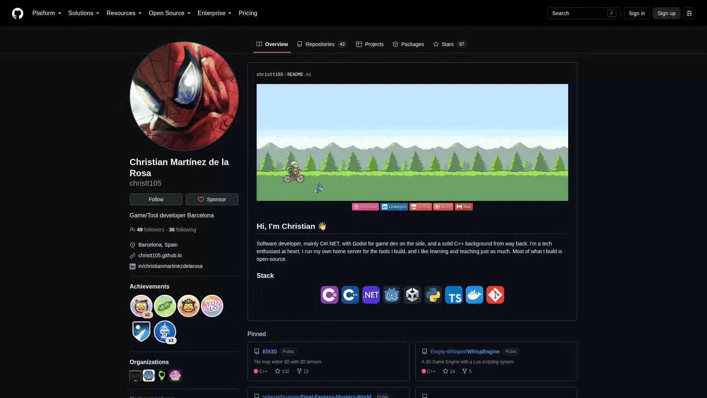707x398 pixels.
Task: Expand the Platform menu
Action: click(x=47, y=13)
